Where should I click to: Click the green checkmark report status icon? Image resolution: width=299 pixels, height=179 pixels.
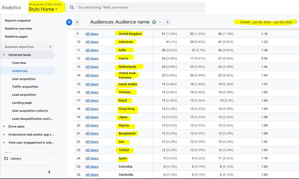pos(154,22)
